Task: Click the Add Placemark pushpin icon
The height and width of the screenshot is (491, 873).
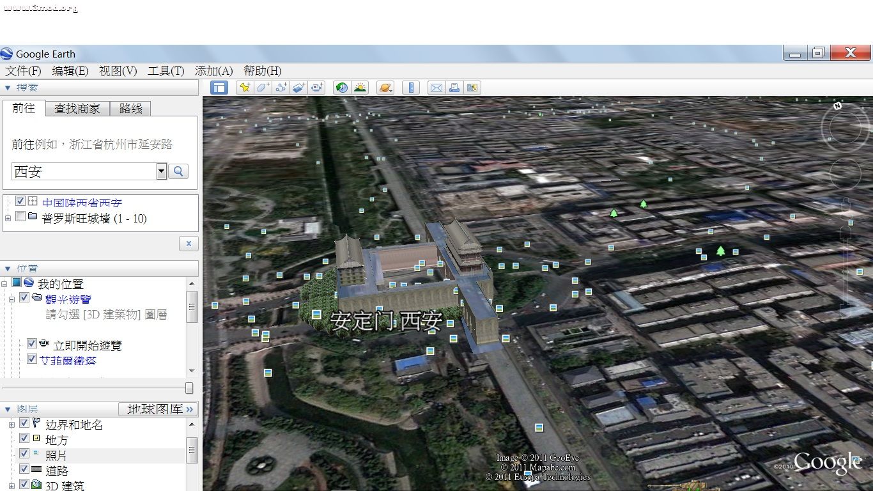Action: coord(244,88)
